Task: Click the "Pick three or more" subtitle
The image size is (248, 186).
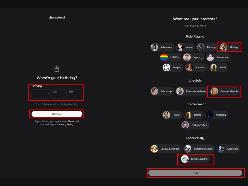Action: tap(195, 26)
